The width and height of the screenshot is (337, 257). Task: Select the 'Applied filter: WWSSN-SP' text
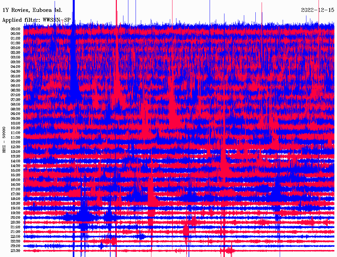[36, 20]
